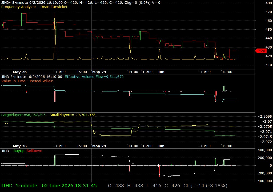Click the '02 June 2026 18:31:45' timestamp
Screen dimensions: 273x192
tap(69, 186)
